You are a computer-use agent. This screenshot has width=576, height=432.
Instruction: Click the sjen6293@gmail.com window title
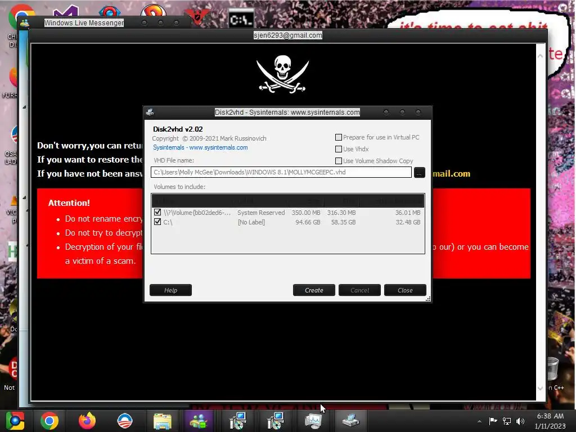[287, 35]
